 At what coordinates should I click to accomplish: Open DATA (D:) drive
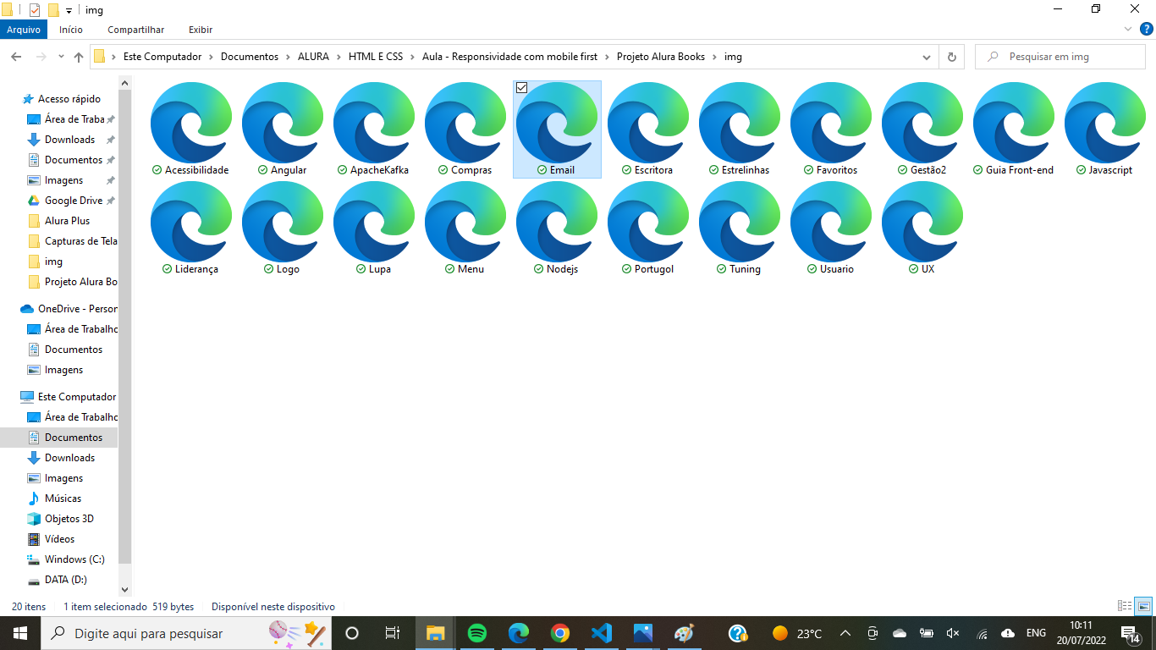point(65,580)
